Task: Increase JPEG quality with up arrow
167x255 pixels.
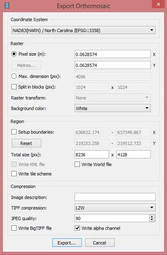Action: 152,216
